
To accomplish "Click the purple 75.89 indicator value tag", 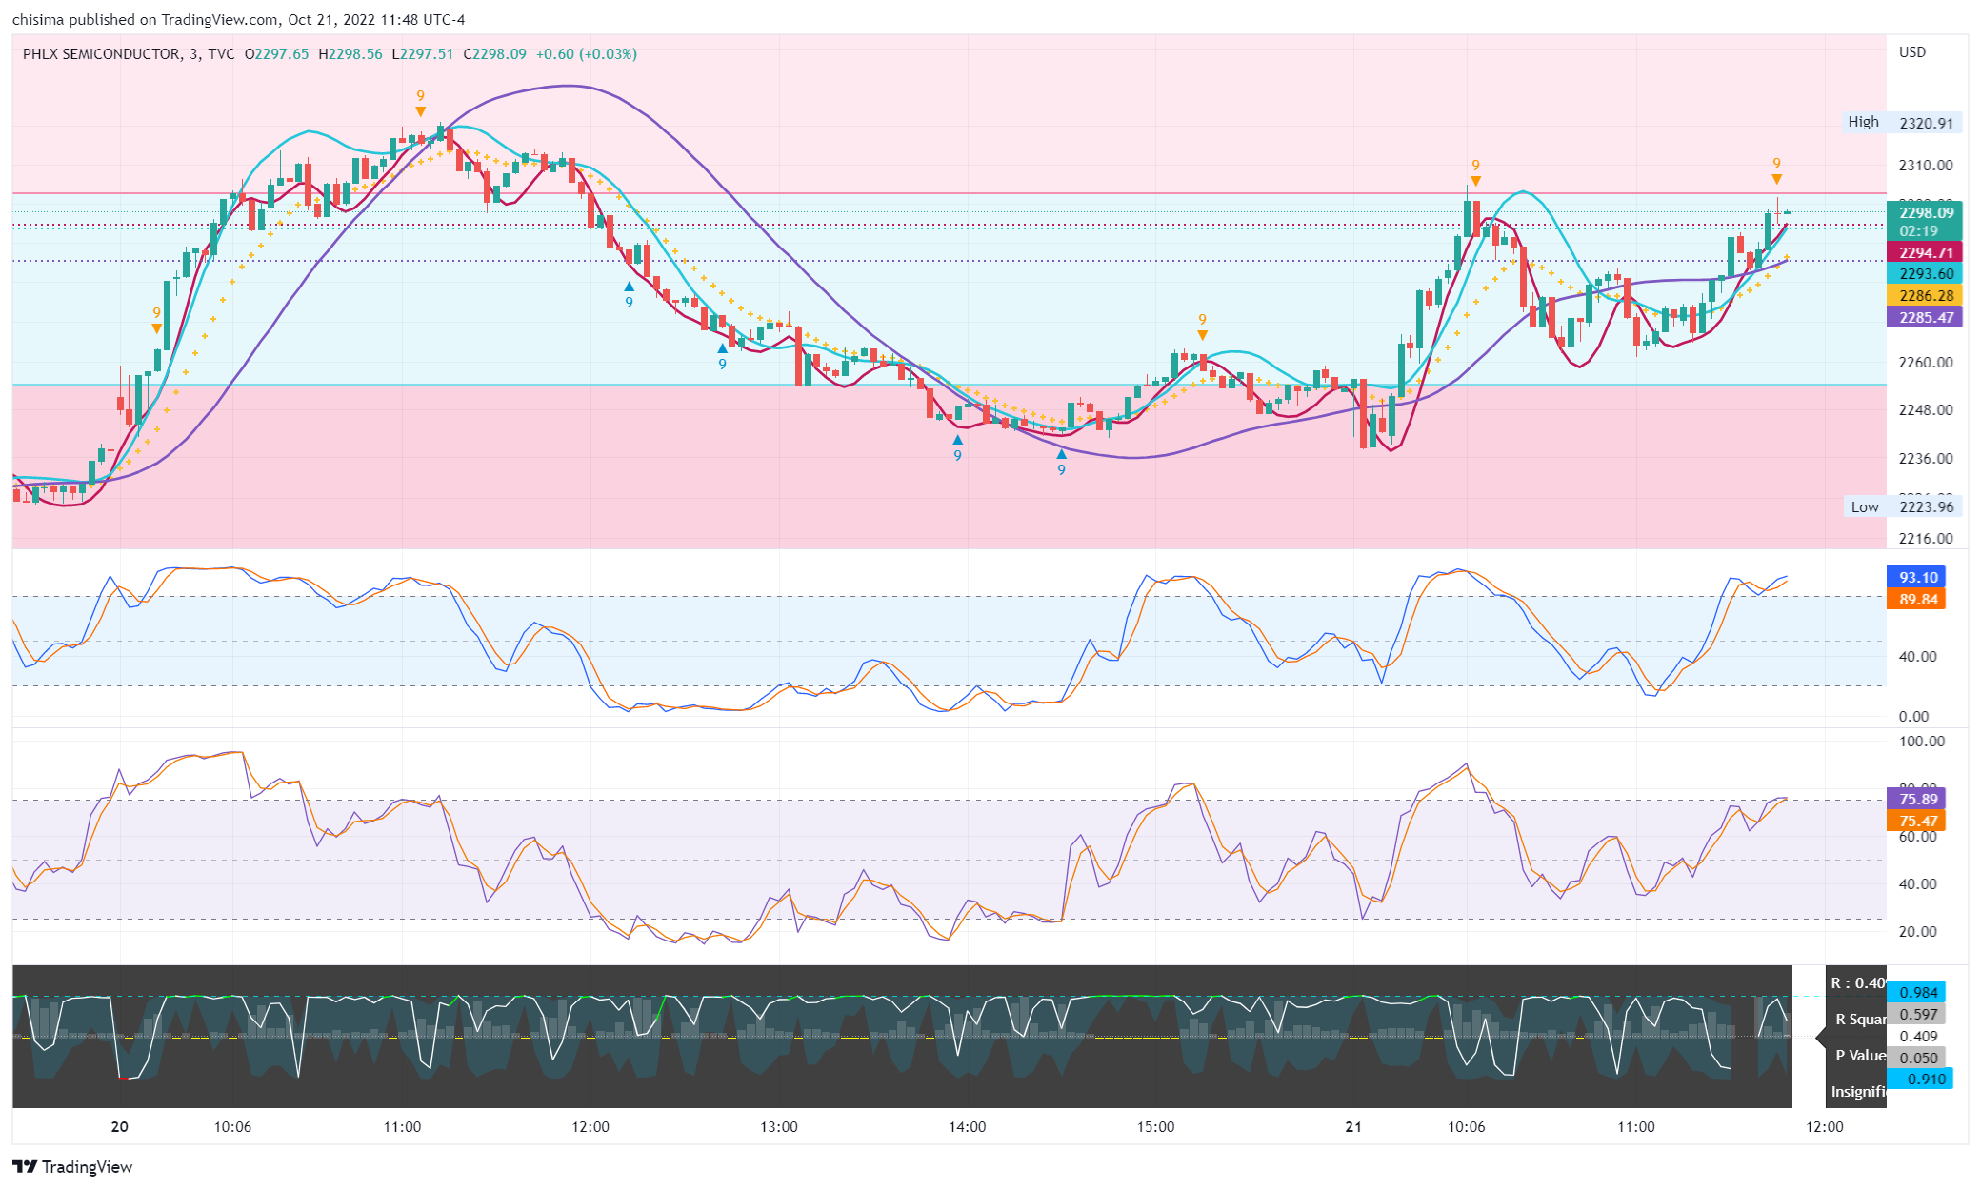I will pos(1916,800).
